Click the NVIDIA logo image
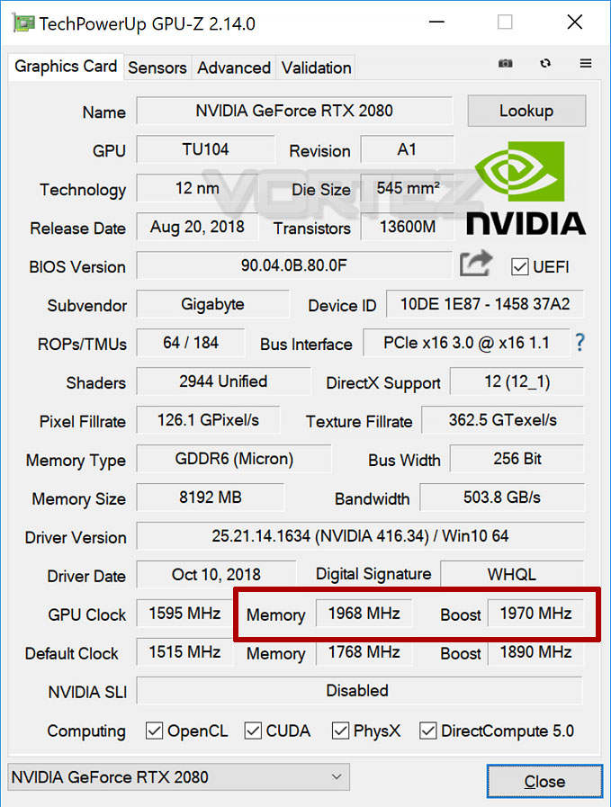This screenshot has width=611, height=807. click(526, 189)
